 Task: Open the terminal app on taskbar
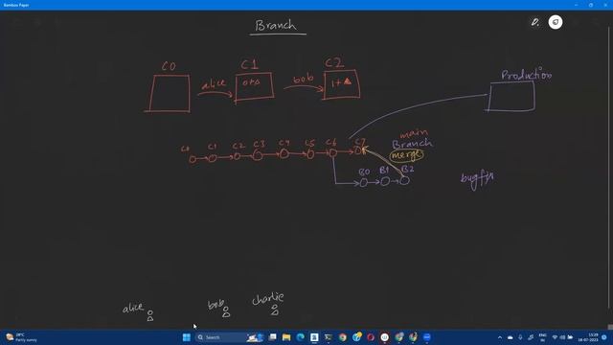click(329, 337)
